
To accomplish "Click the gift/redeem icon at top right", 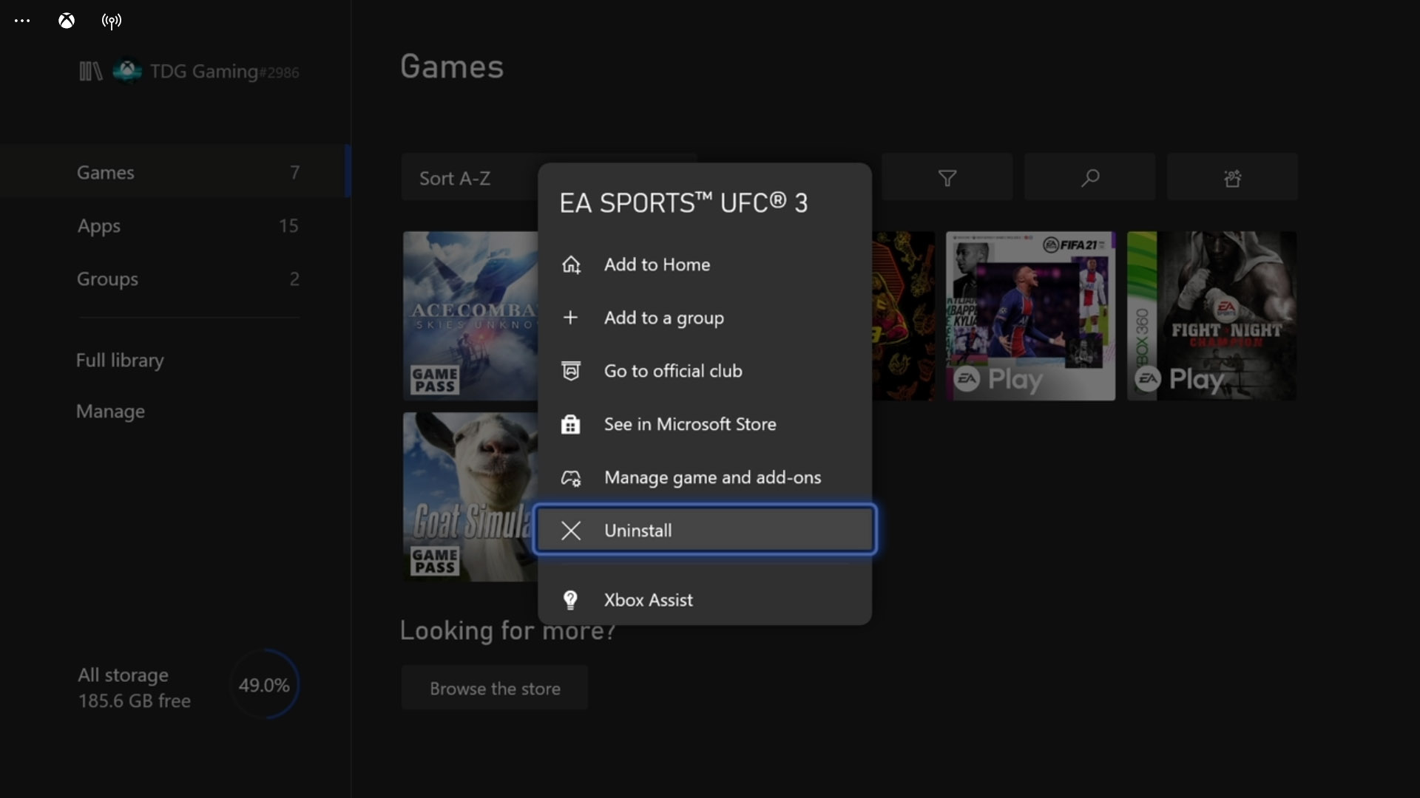I will pos(1232,177).
